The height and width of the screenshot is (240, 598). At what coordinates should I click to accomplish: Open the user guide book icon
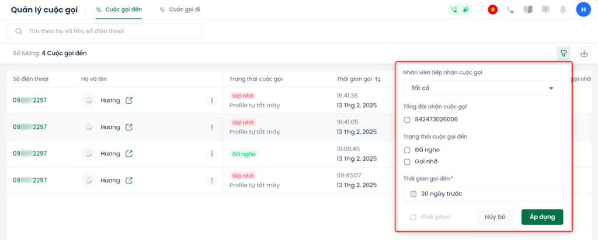tap(528, 9)
